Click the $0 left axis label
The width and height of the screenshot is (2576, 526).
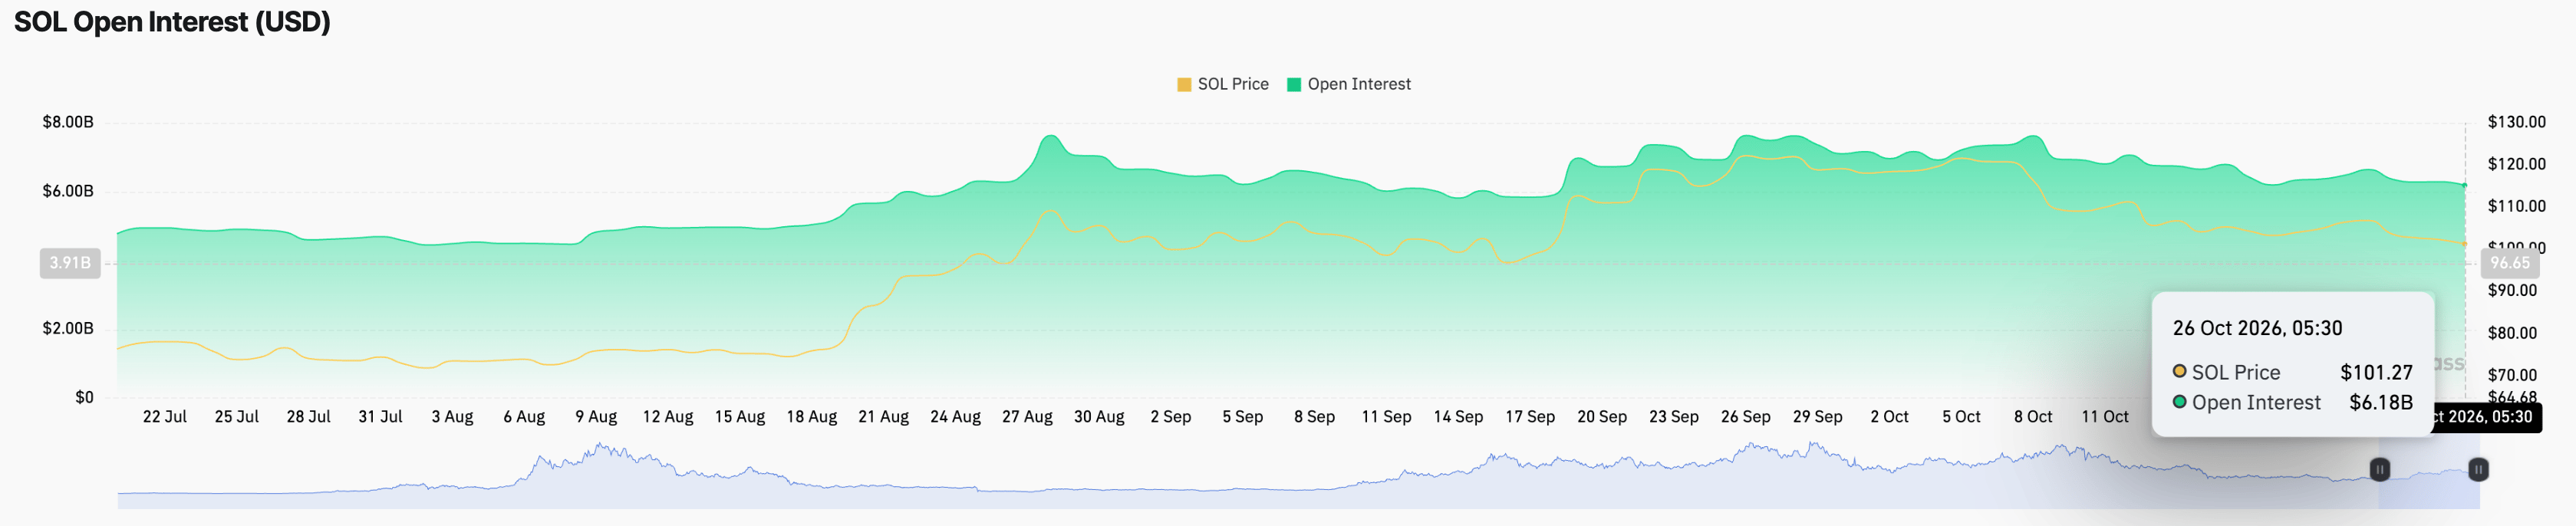point(84,397)
